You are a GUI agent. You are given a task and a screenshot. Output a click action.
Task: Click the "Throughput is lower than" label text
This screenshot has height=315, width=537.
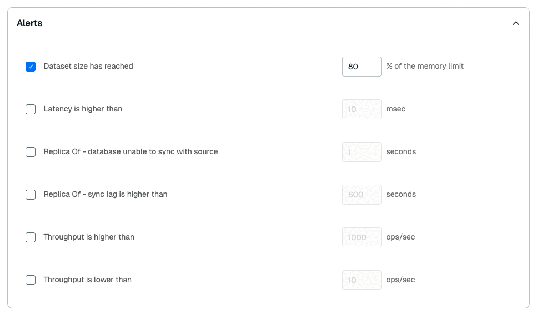coord(88,280)
